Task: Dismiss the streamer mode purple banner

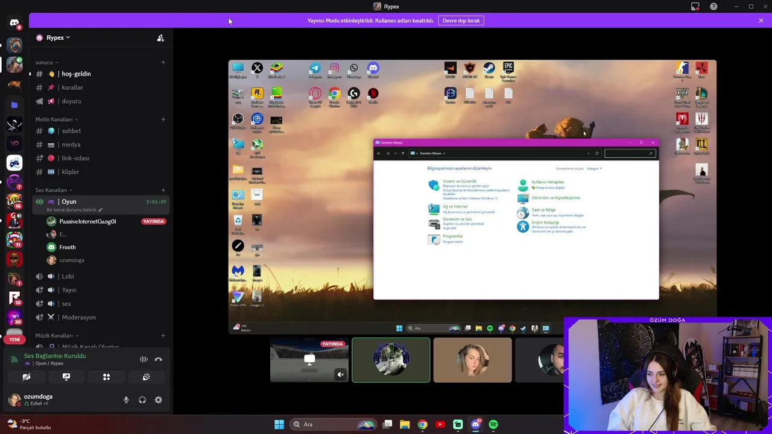Action: tap(761, 20)
